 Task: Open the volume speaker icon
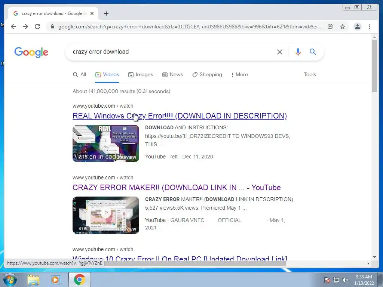point(345,280)
